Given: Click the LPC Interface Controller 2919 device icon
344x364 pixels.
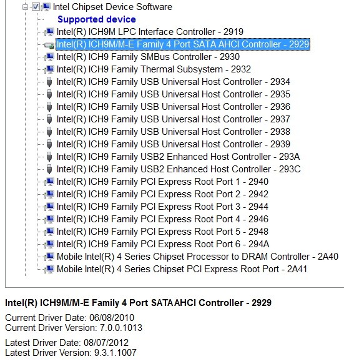Looking at the screenshot, I should pos(49,32).
